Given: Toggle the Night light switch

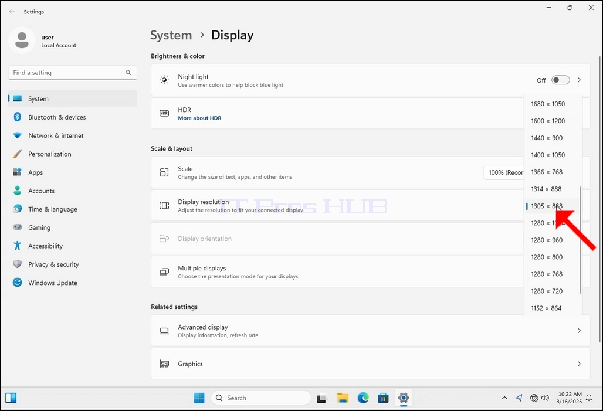Looking at the screenshot, I should 560,80.
